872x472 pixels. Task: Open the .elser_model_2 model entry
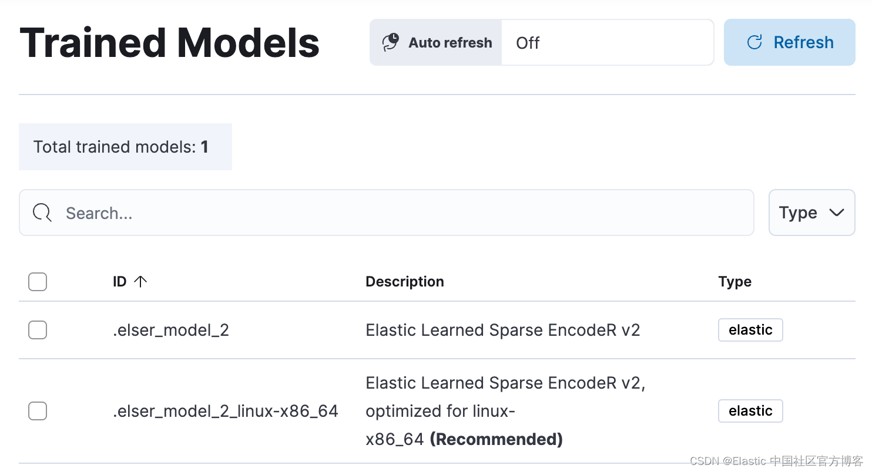tap(171, 331)
